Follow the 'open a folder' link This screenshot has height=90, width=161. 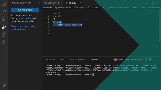pos(25,18)
